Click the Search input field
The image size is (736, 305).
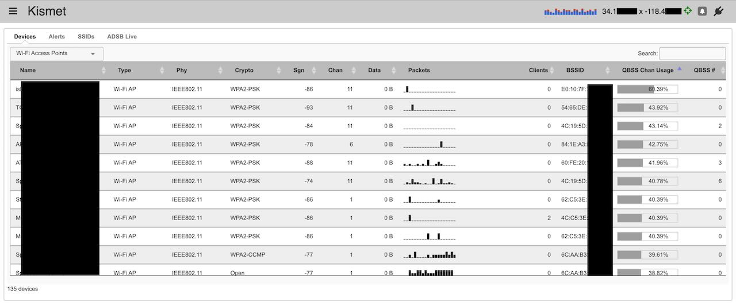click(692, 53)
